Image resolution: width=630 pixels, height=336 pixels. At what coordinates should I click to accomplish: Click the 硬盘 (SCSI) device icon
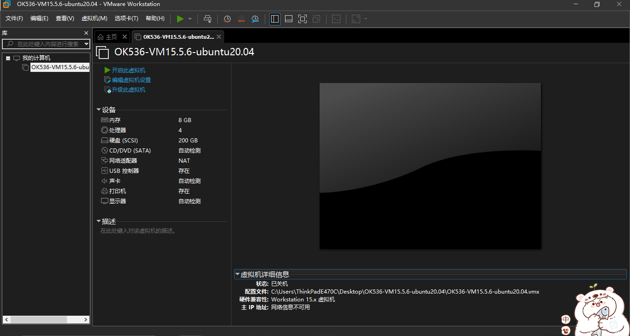point(105,140)
